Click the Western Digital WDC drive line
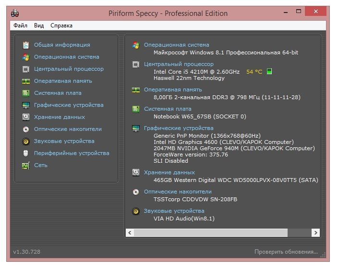Screen dimensions: 338x271 tap(236, 180)
